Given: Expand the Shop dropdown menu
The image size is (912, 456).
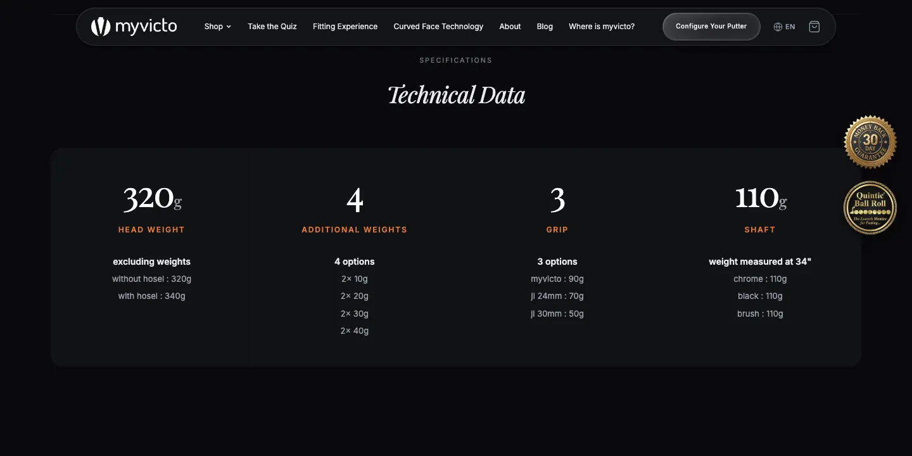Looking at the screenshot, I should pyautogui.click(x=218, y=27).
